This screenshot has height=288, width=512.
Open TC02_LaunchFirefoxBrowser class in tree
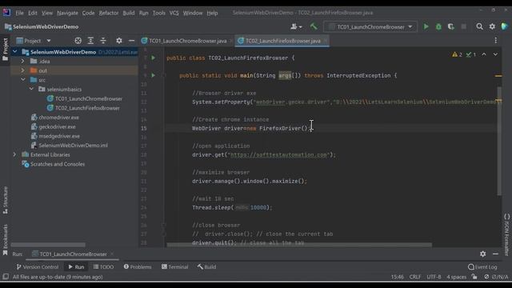tap(83, 108)
